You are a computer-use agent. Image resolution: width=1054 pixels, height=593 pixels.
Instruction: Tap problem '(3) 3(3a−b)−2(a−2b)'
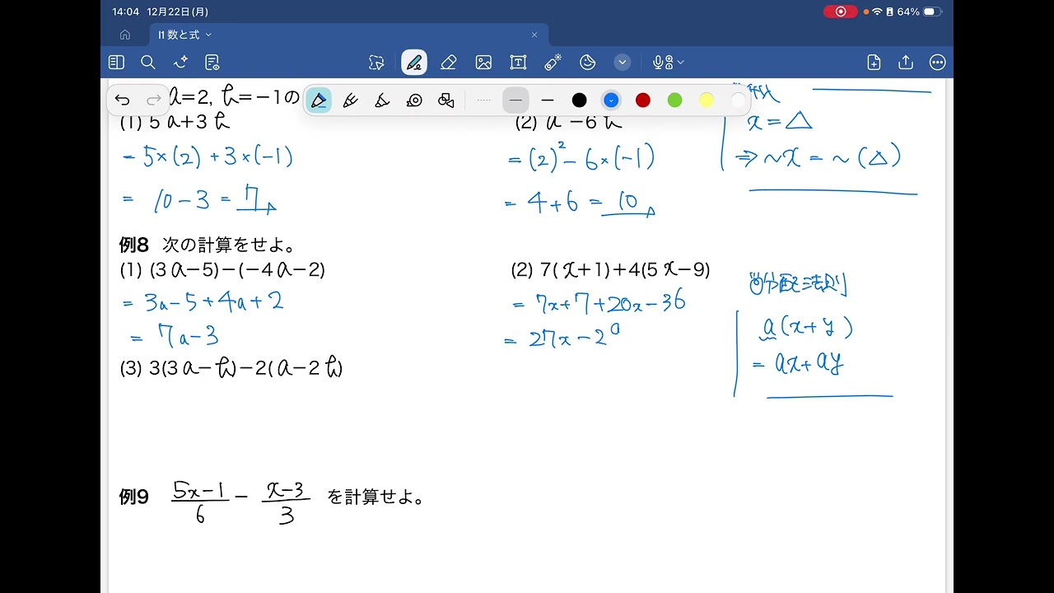pyautogui.click(x=231, y=368)
